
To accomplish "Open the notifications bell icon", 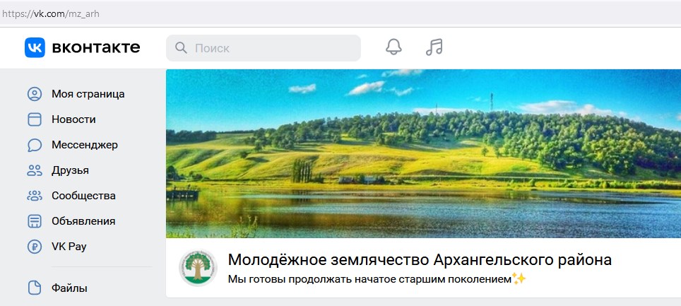I will point(393,47).
